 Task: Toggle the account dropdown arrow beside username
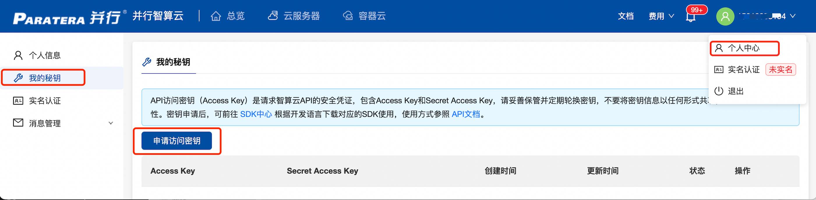(x=793, y=16)
